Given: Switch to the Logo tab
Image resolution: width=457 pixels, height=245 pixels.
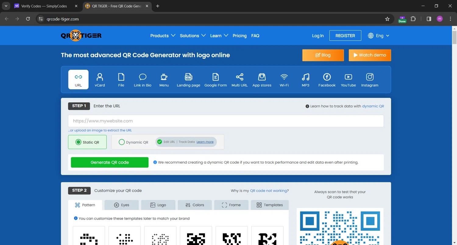Looking at the screenshot, I should tap(158, 205).
